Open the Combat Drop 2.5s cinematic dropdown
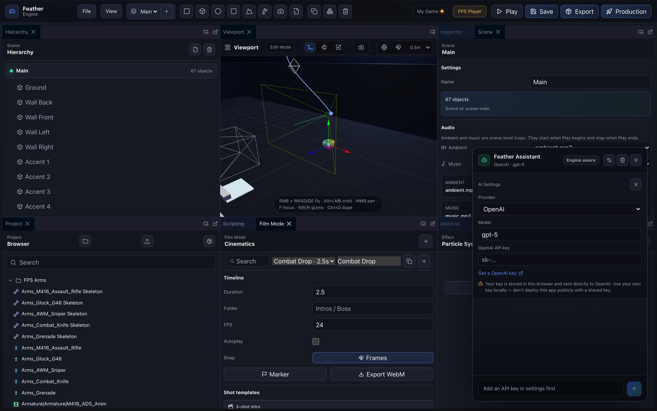This screenshot has width=657, height=411. click(x=304, y=261)
